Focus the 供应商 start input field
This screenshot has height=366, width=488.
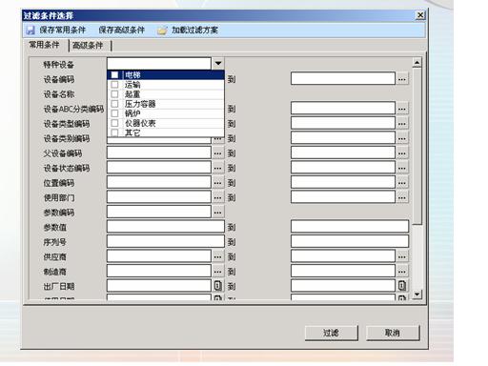(x=159, y=256)
